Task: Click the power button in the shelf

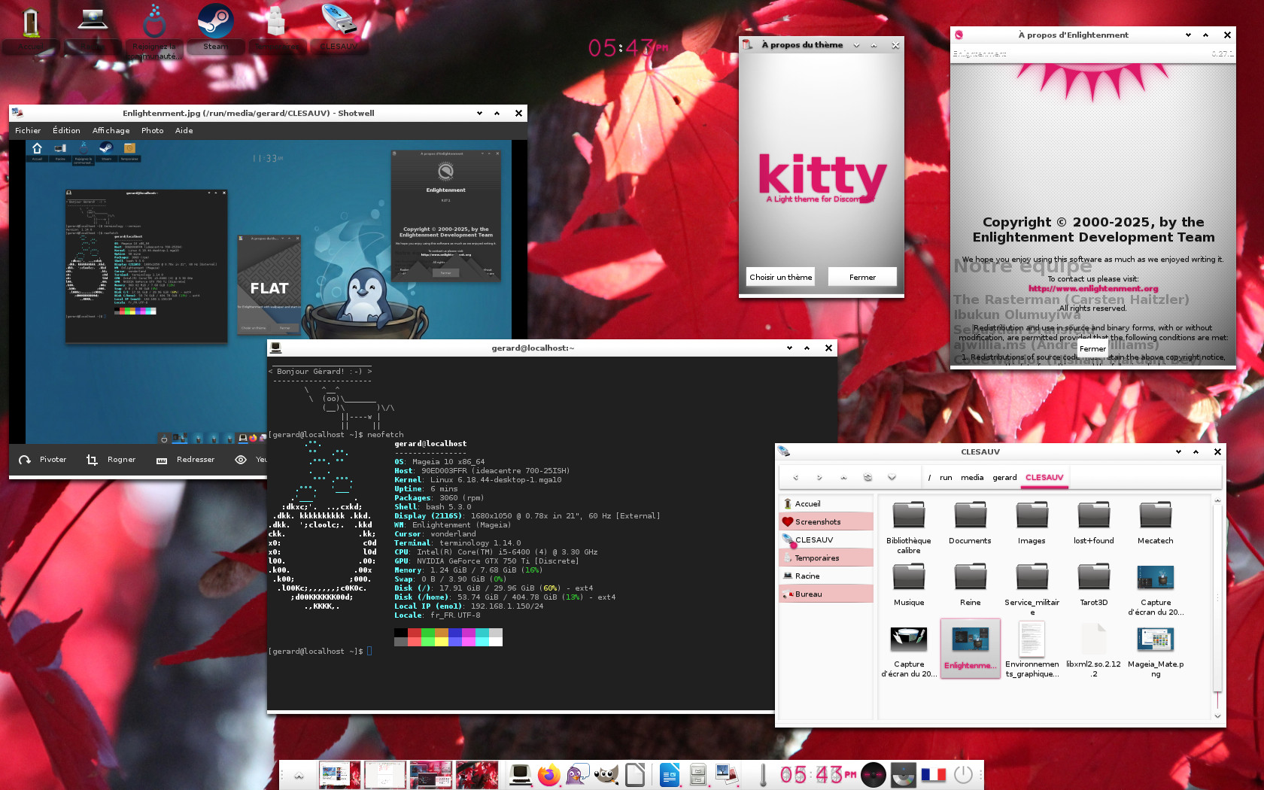Action: (963, 774)
